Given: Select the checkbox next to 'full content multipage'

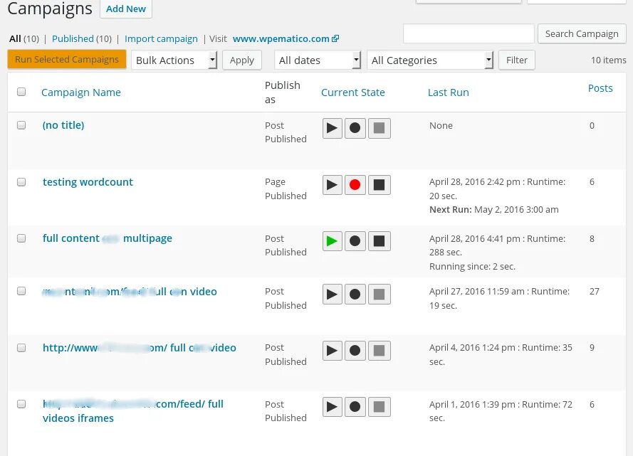Looking at the screenshot, I should (21, 238).
